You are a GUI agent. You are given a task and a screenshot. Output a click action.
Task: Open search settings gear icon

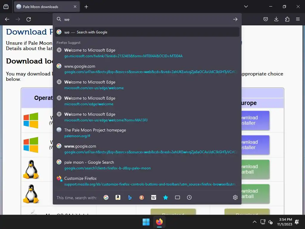[235, 197]
